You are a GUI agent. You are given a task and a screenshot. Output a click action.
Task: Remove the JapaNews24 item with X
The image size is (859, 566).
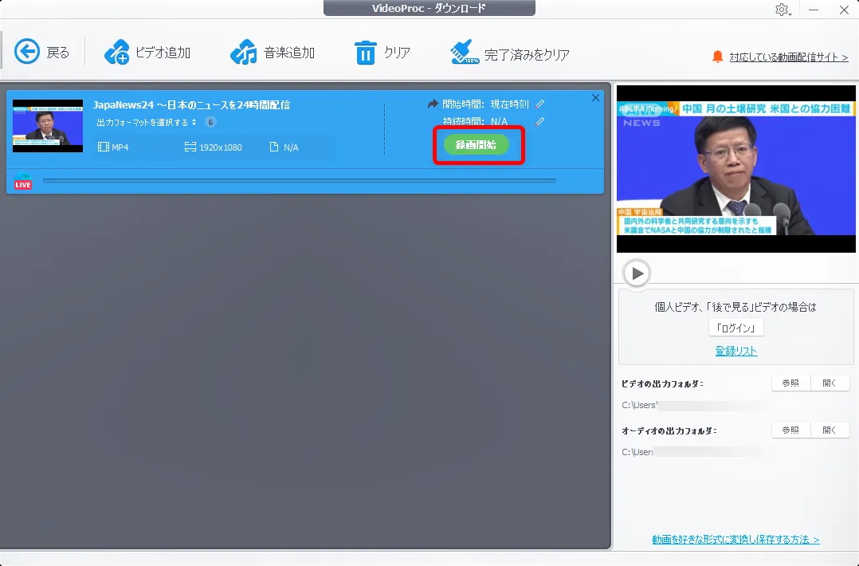595,97
